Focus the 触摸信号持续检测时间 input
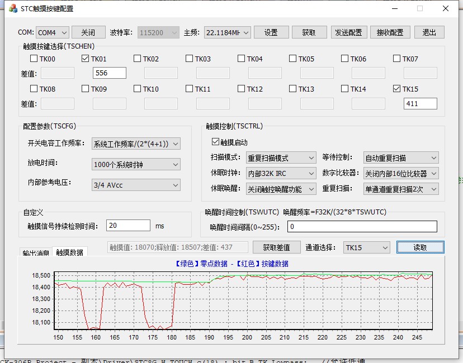The width and height of the screenshot is (463, 363). point(128,226)
